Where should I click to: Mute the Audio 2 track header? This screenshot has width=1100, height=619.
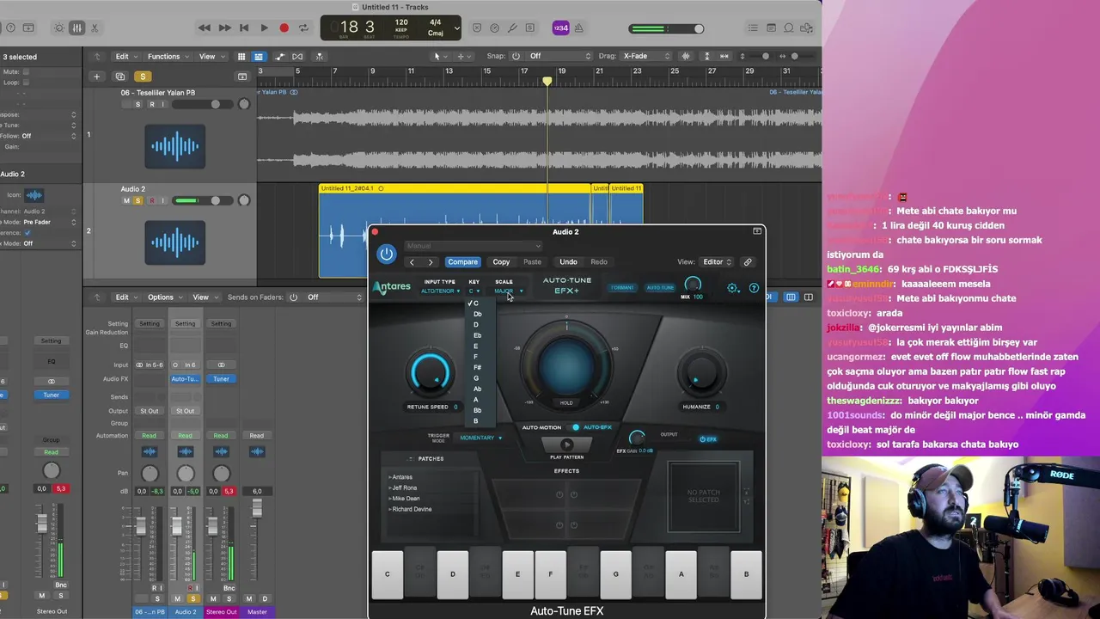point(126,201)
